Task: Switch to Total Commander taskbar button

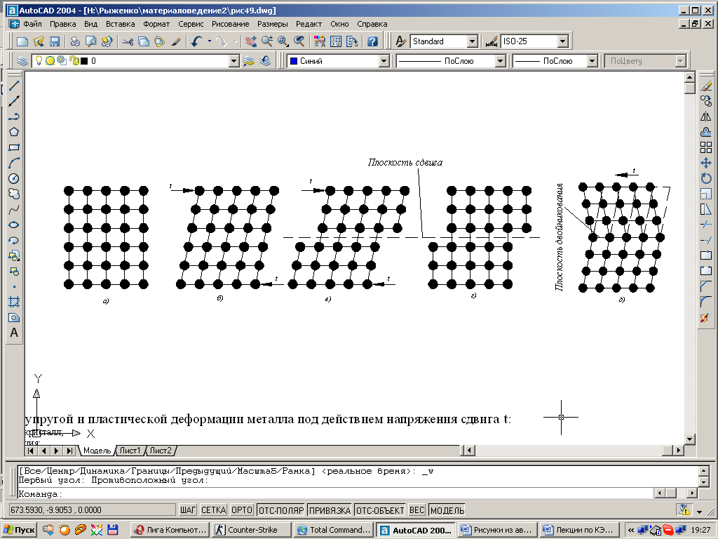Action: (x=333, y=530)
